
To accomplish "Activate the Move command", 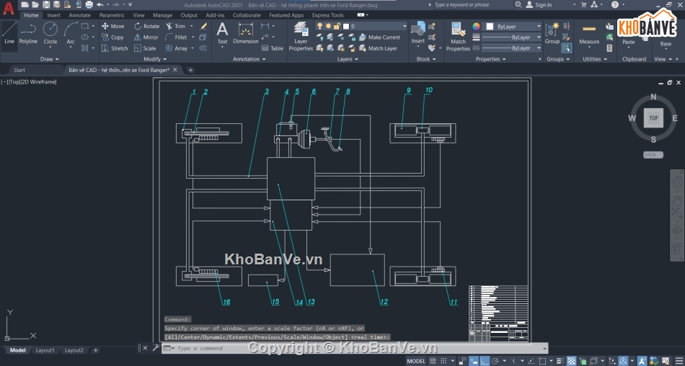I will [112, 26].
